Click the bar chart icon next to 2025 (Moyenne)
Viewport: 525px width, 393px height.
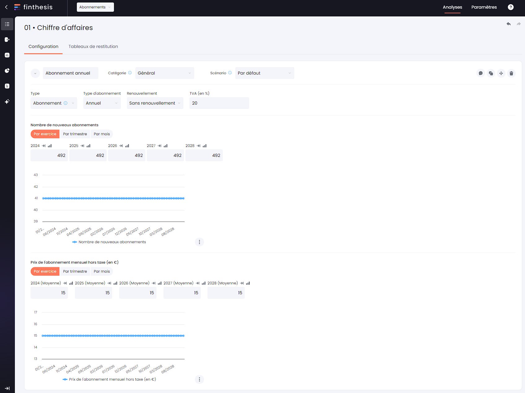[115, 283]
